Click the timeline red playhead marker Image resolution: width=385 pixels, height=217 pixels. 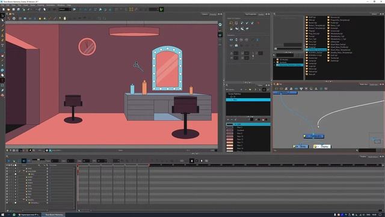pos(78,166)
